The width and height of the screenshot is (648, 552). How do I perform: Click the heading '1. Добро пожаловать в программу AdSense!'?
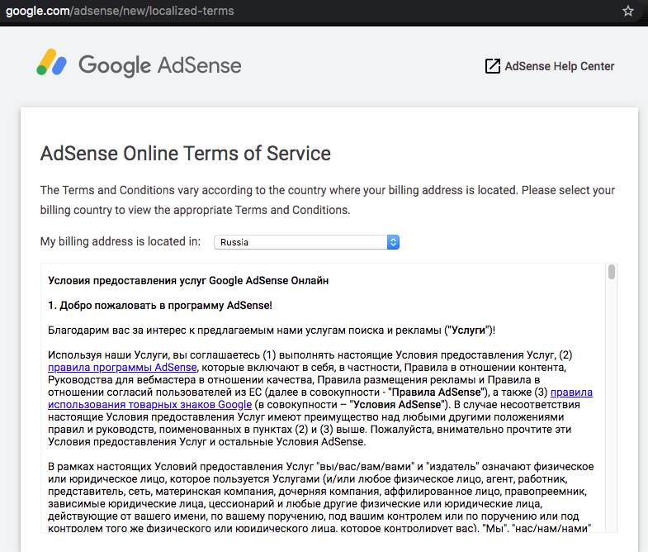(160, 306)
